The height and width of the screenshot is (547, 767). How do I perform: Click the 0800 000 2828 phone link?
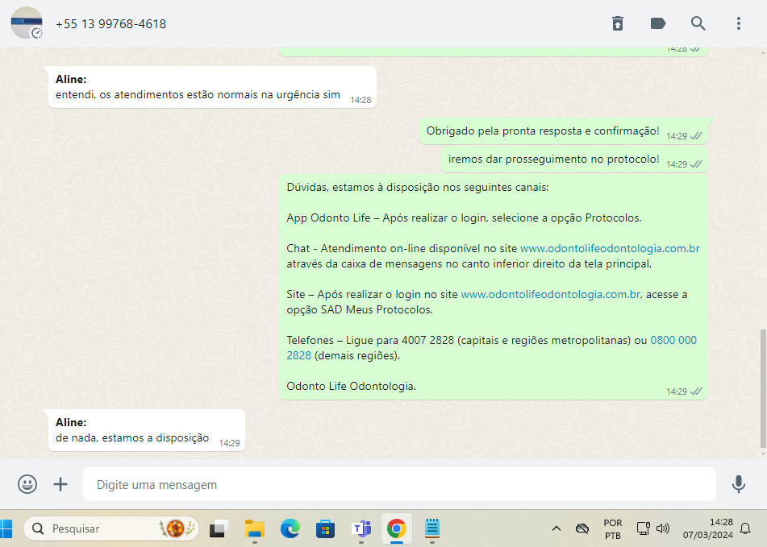(673, 341)
